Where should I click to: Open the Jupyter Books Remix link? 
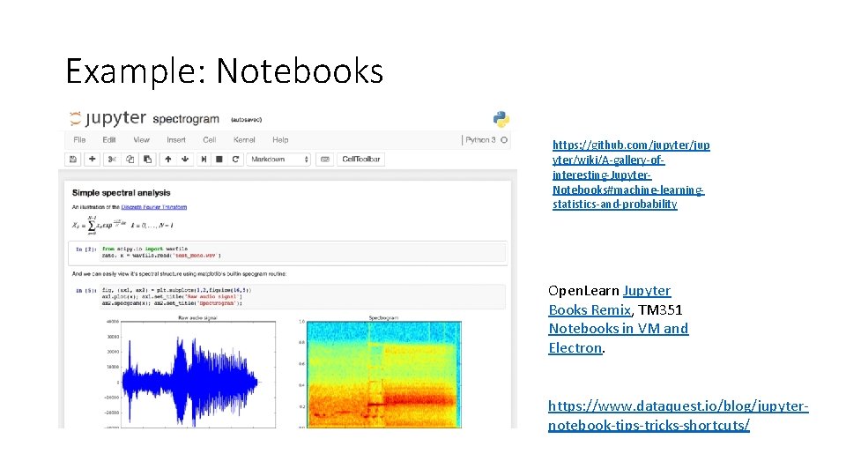[x=610, y=300]
